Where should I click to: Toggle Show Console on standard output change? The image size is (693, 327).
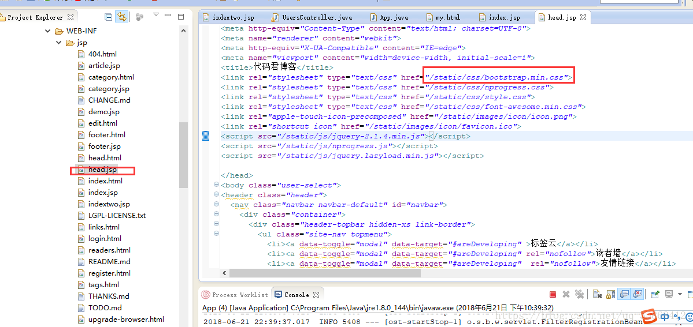(624, 294)
